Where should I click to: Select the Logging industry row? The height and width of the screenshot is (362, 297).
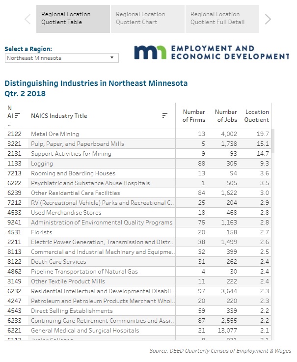138,164
